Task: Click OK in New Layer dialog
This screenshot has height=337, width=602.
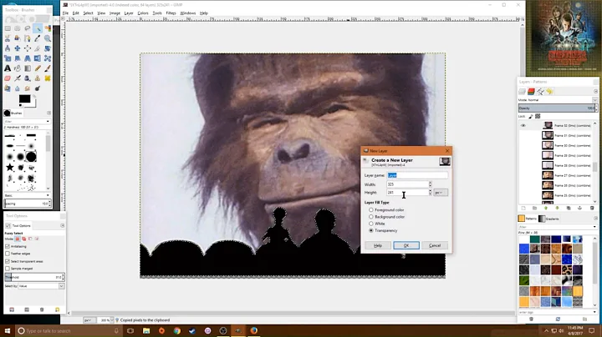Action: tap(406, 245)
